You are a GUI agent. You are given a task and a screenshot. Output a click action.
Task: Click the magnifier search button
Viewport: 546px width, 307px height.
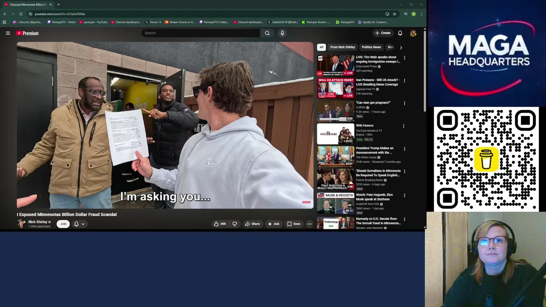click(267, 33)
